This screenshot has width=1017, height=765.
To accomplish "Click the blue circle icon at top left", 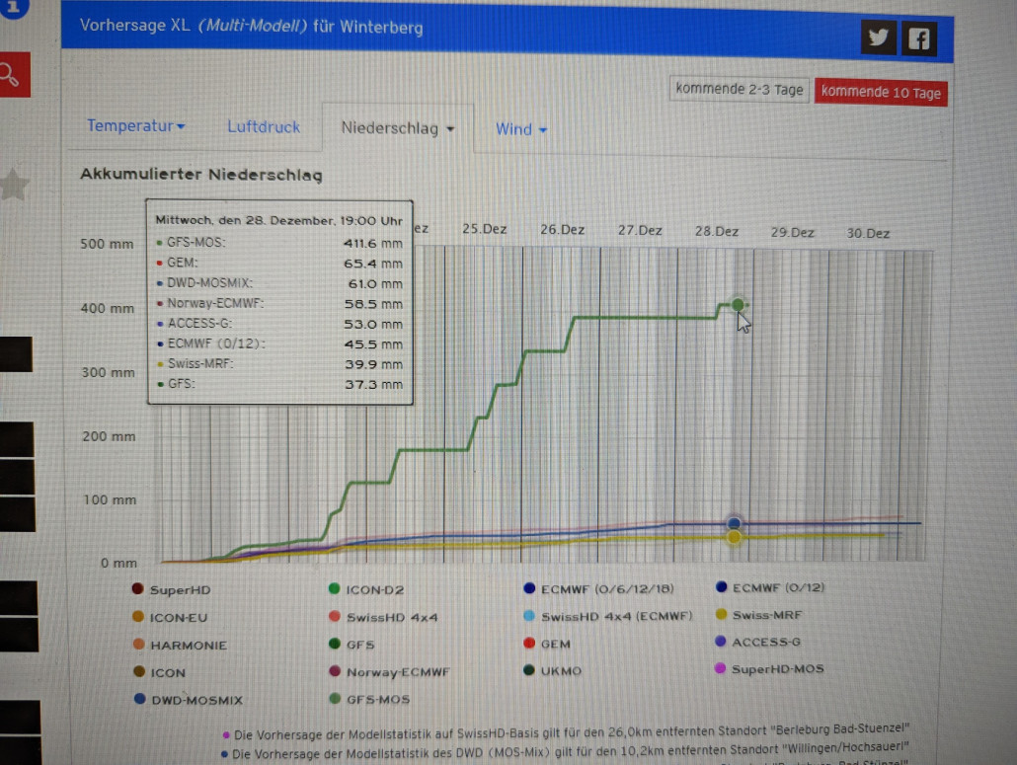I will point(14,6).
